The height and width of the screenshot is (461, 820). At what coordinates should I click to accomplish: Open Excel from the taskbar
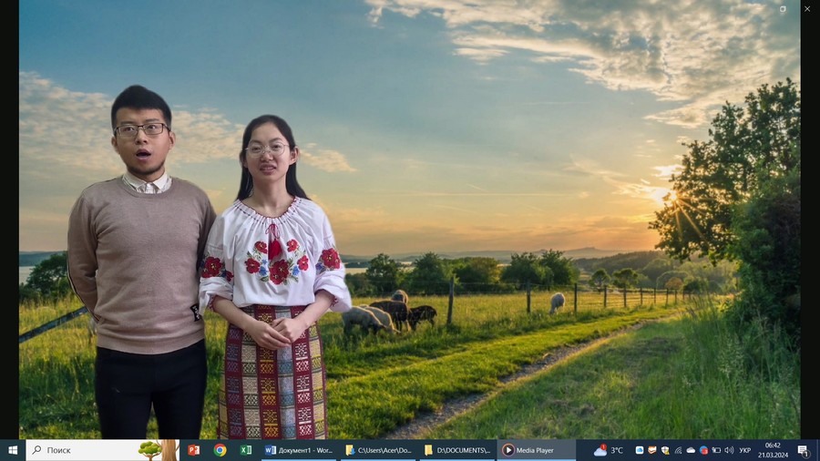tap(246, 450)
